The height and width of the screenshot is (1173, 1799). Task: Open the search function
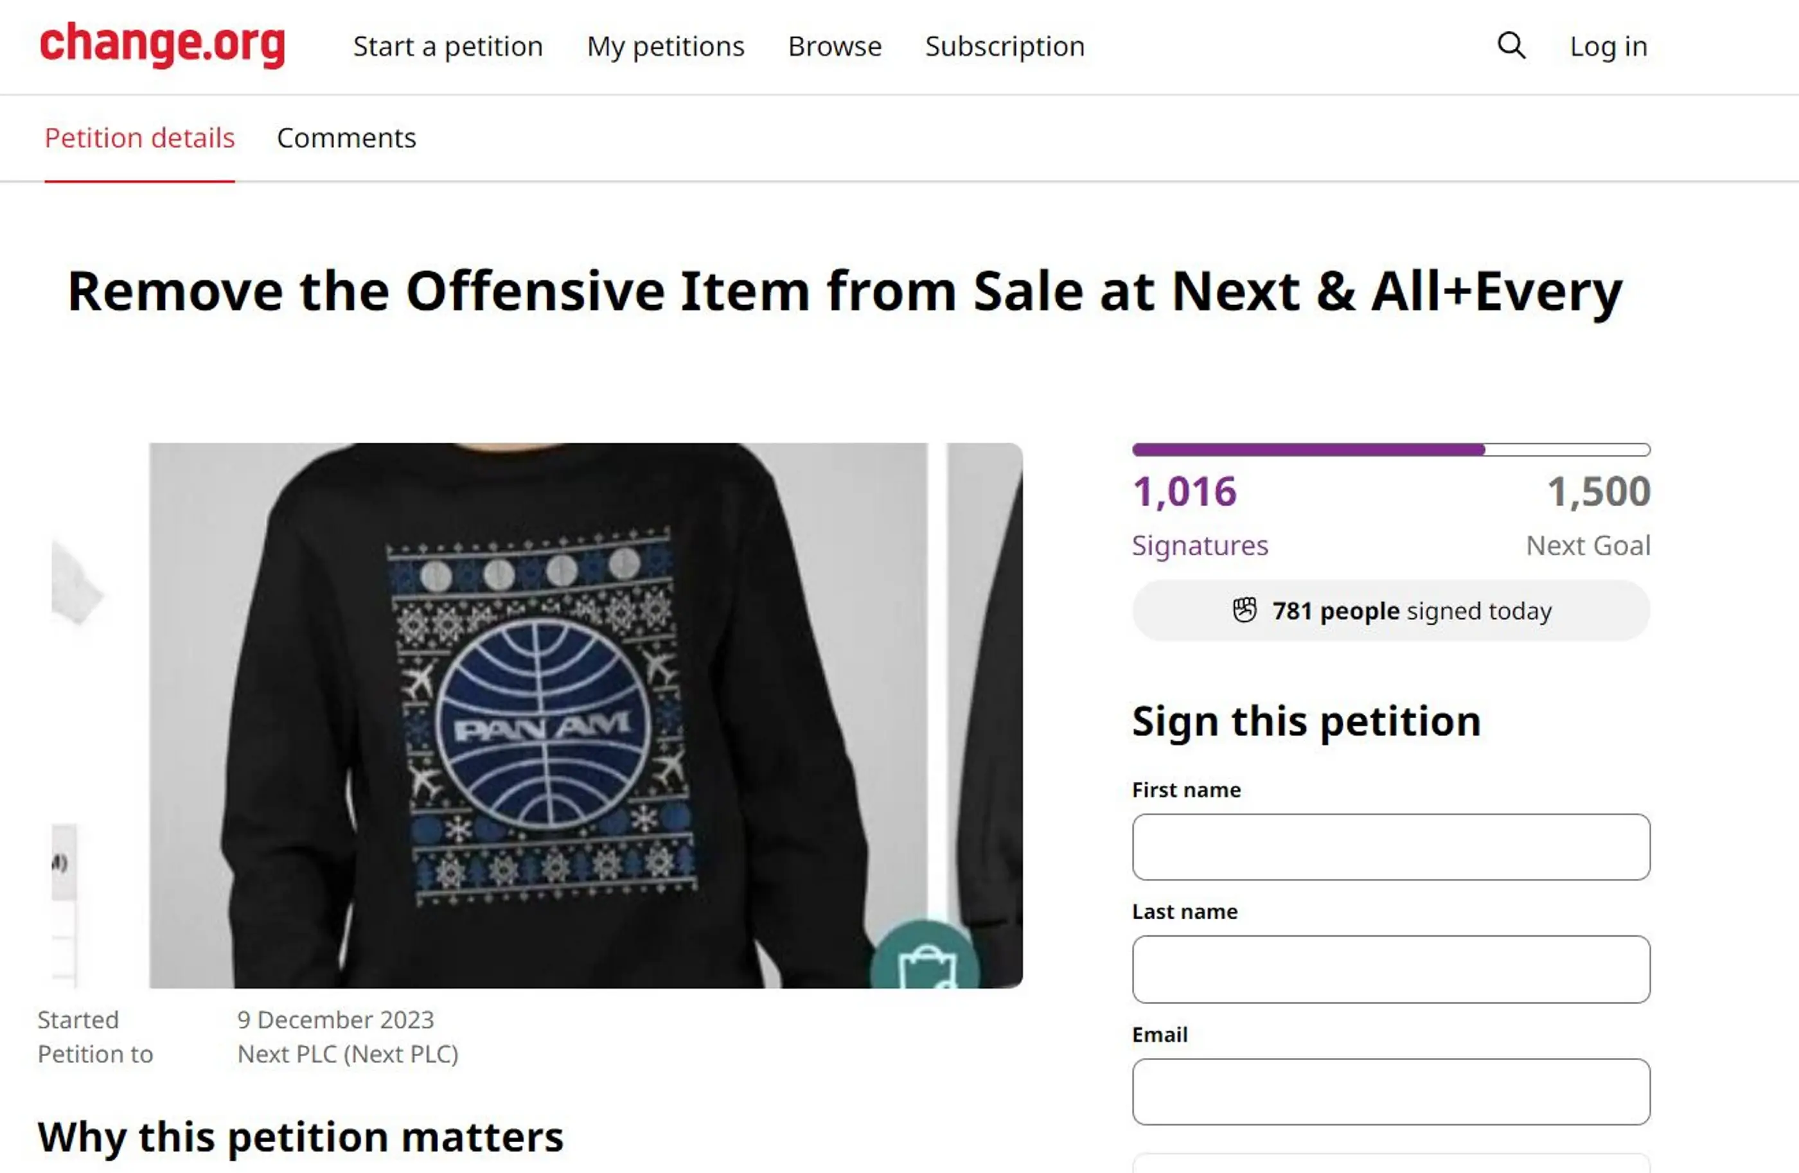point(1511,46)
